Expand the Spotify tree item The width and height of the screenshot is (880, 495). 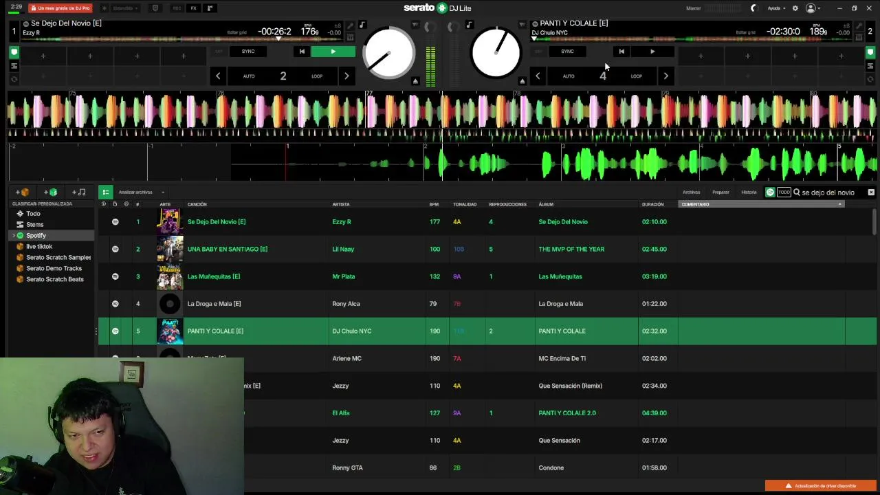[x=14, y=236]
